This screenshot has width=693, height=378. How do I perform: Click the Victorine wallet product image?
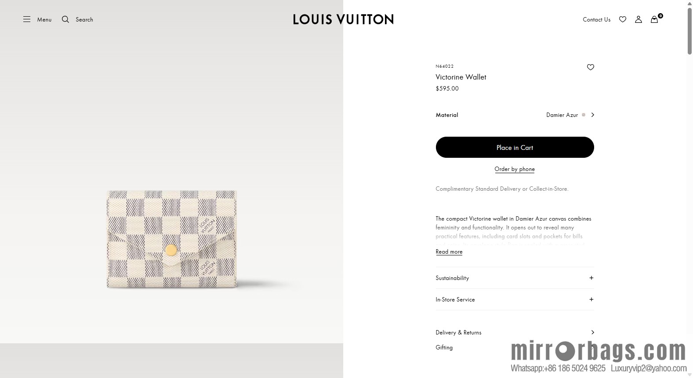pyautogui.click(x=172, y=240)
